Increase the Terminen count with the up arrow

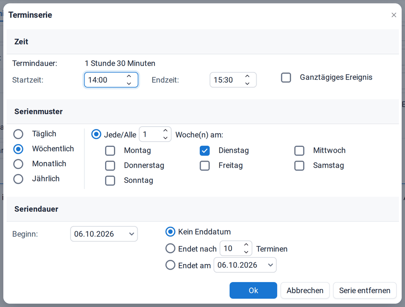tap(246, 245)
